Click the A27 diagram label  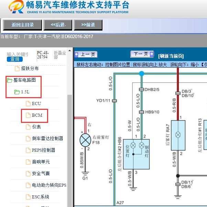click(120, 203)
